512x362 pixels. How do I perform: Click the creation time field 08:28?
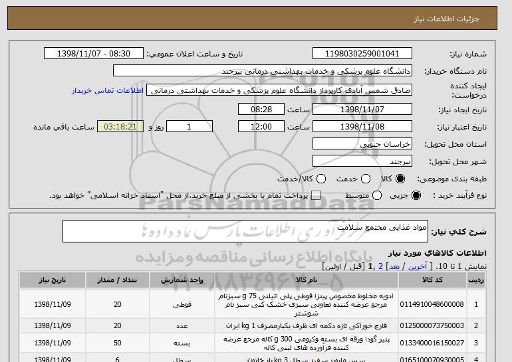pos(261,109)
